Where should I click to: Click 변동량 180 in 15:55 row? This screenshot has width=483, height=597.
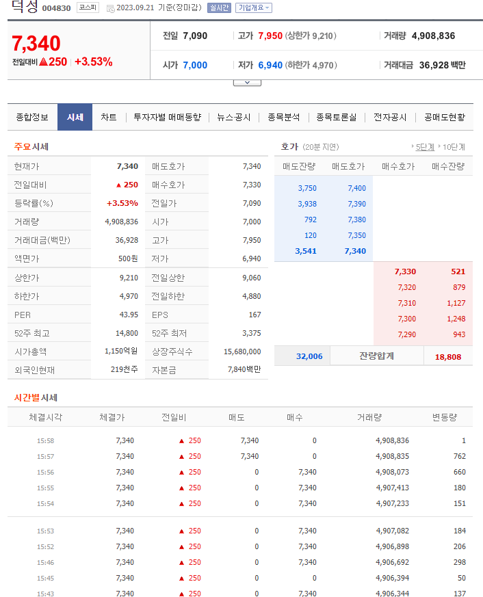point(460,488)
